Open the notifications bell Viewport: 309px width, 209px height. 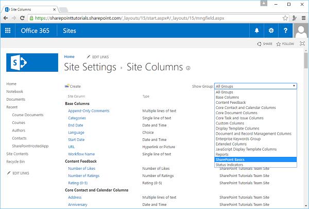(x=256, y=30)
